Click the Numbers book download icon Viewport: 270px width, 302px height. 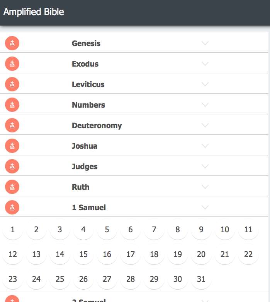pos(12,105)
